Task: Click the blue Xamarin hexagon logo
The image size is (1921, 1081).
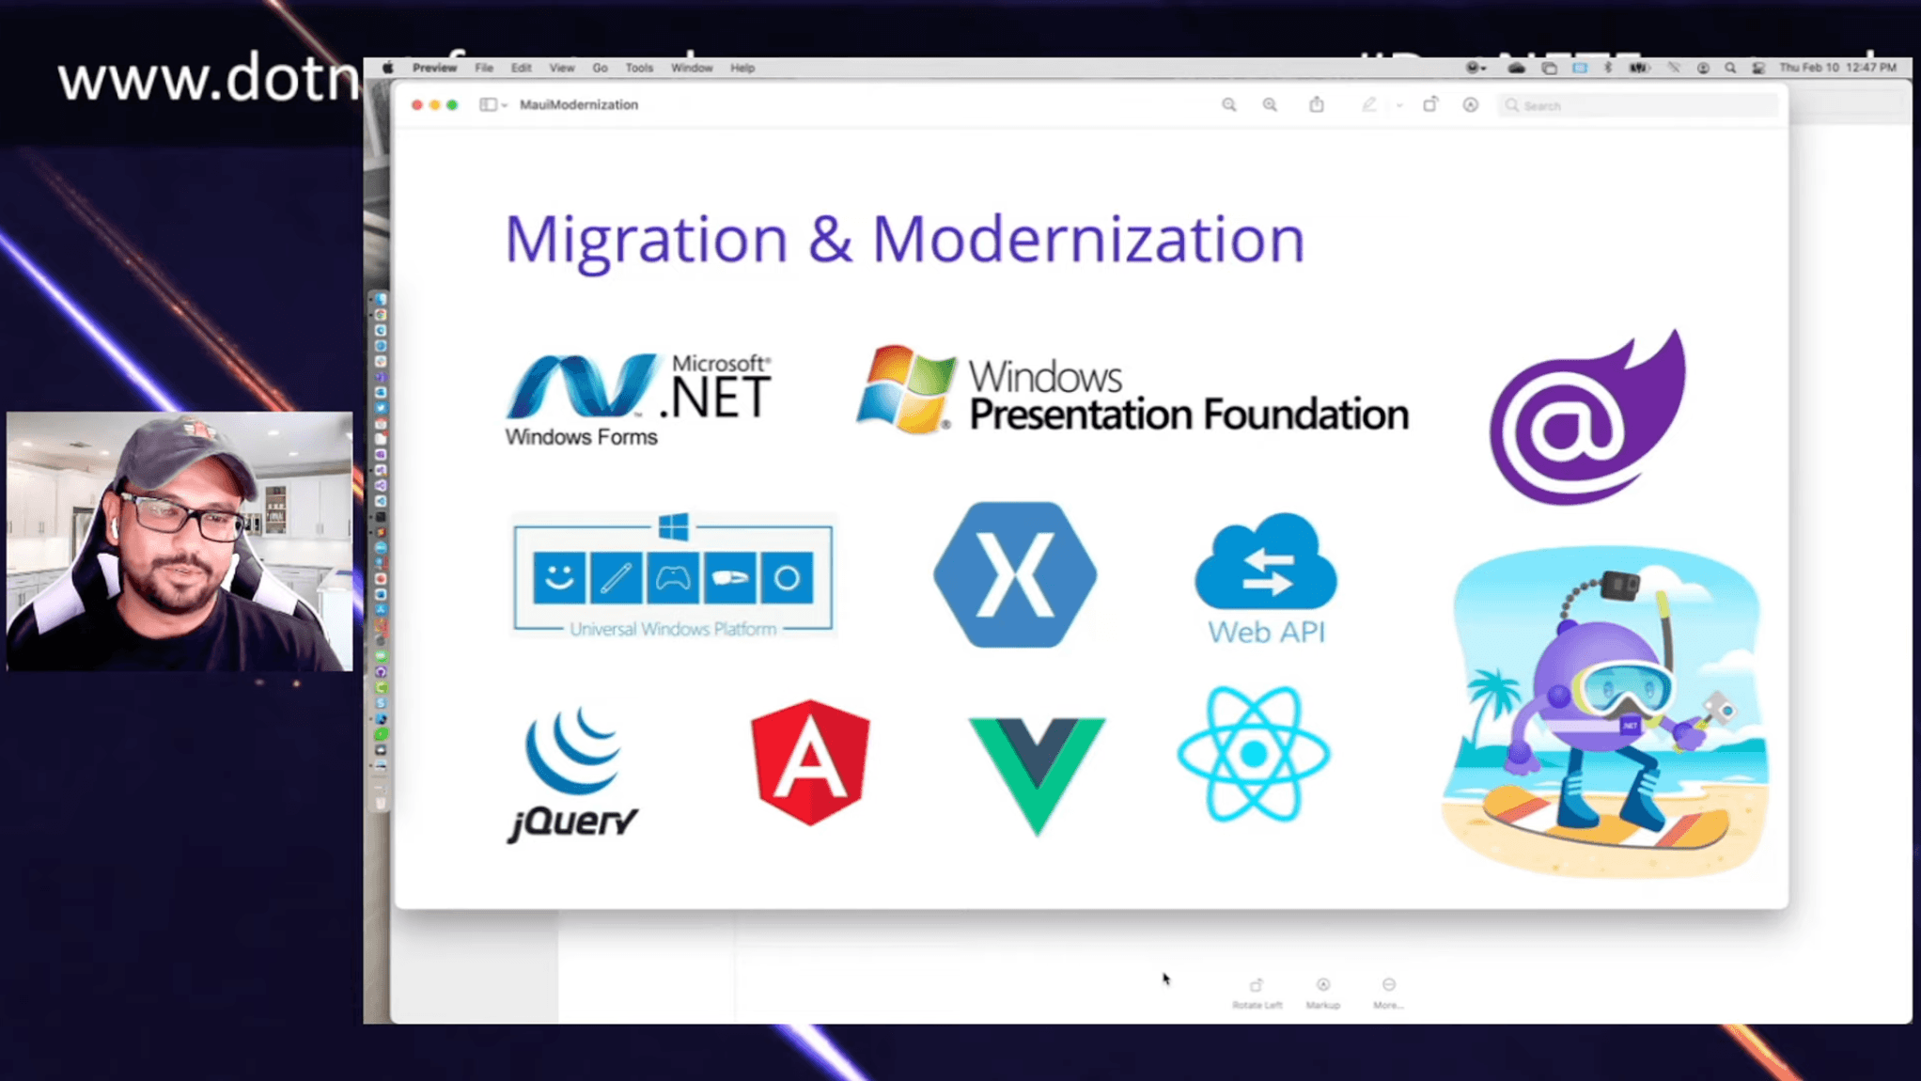Action: coord(1015,574)
